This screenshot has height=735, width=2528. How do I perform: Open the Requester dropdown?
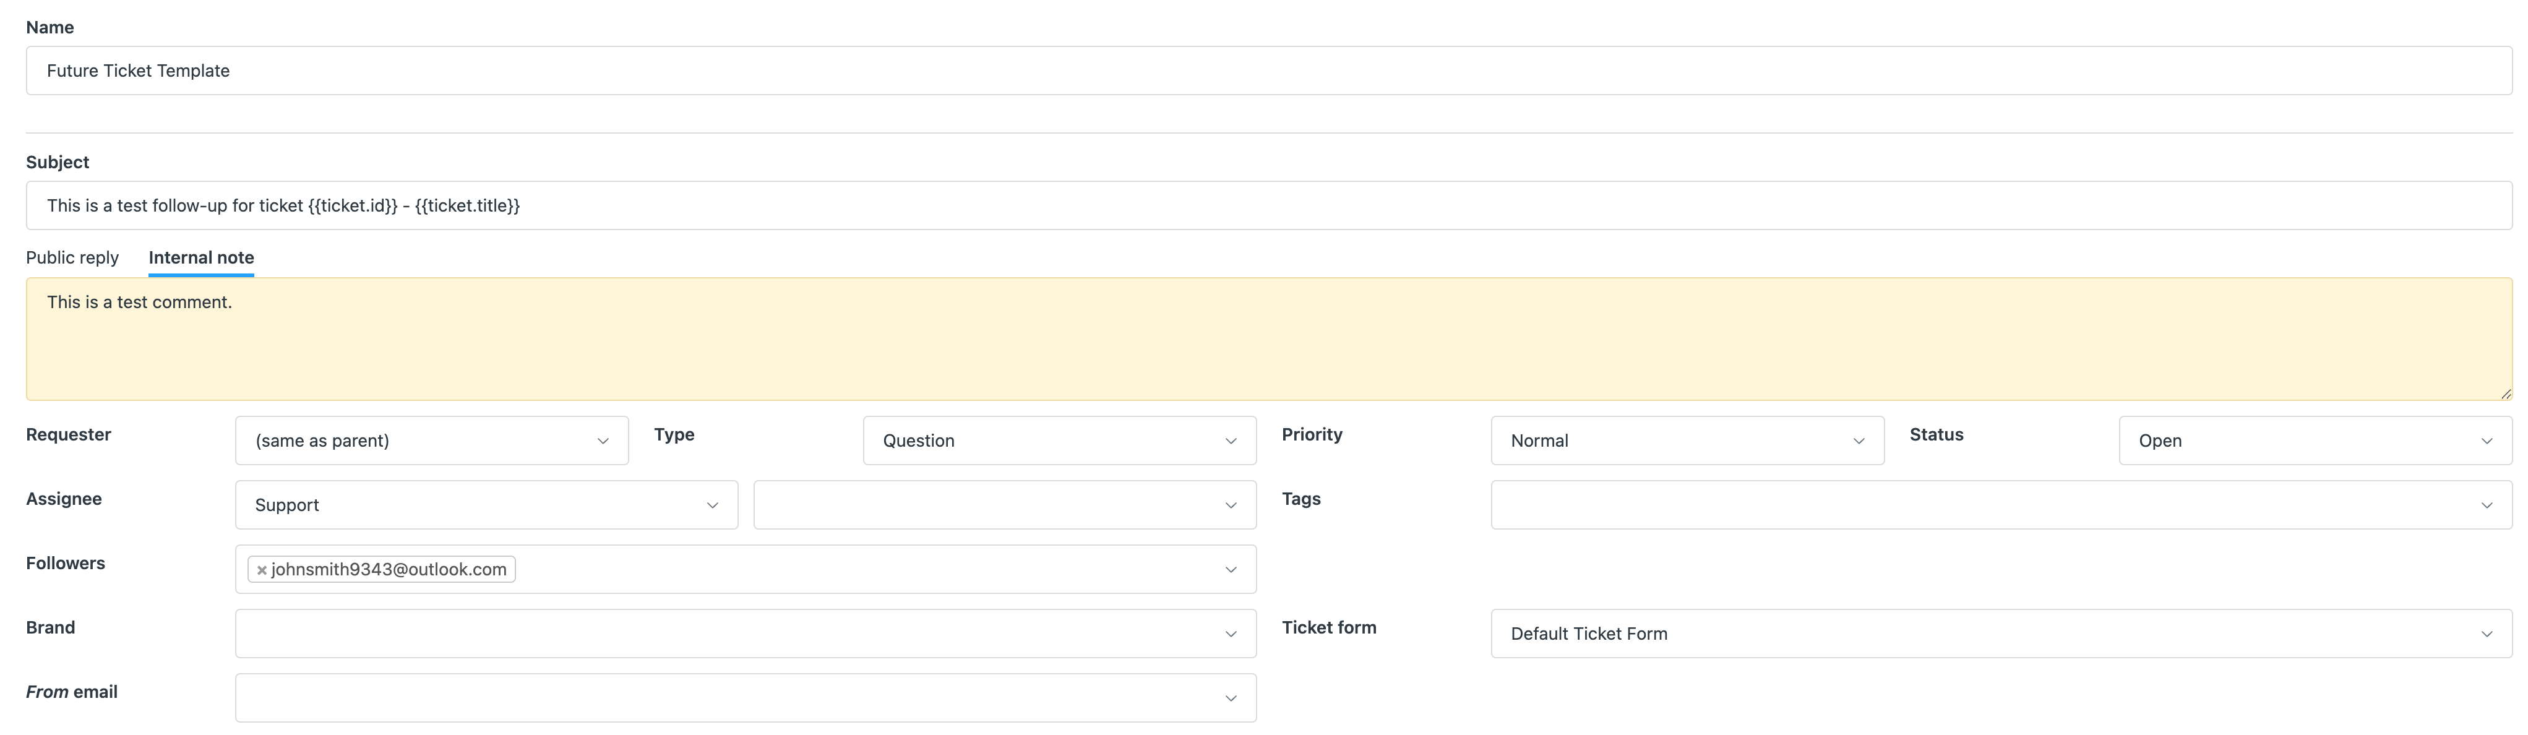point(432,441)
